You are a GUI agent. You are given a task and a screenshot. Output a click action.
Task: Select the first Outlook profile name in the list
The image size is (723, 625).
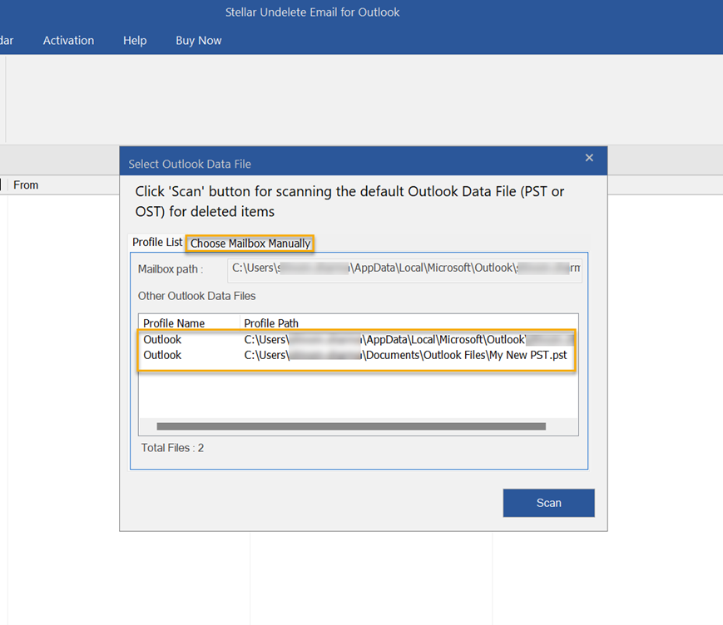point(162,339)
